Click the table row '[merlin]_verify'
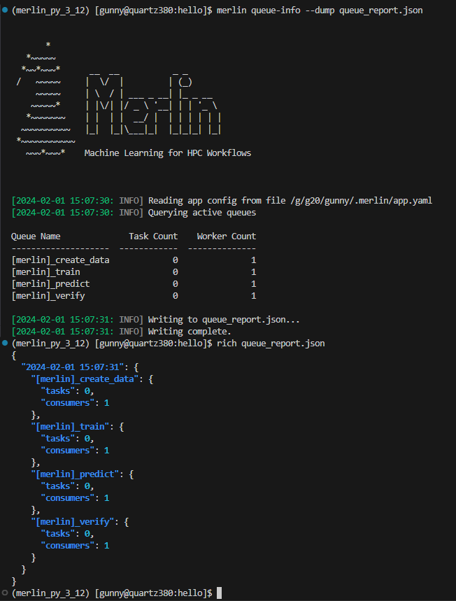456x601 pixels. [x=134, y=295]
